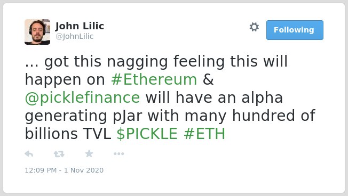Click the phrase "billions TVL" in the tweet
The height and width of the screenshot is (196, 348).
tap(68, 134)
